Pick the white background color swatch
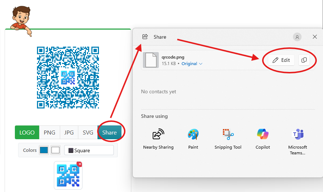The height and width of the screenshot is (192, 323). tap(55, 150)
